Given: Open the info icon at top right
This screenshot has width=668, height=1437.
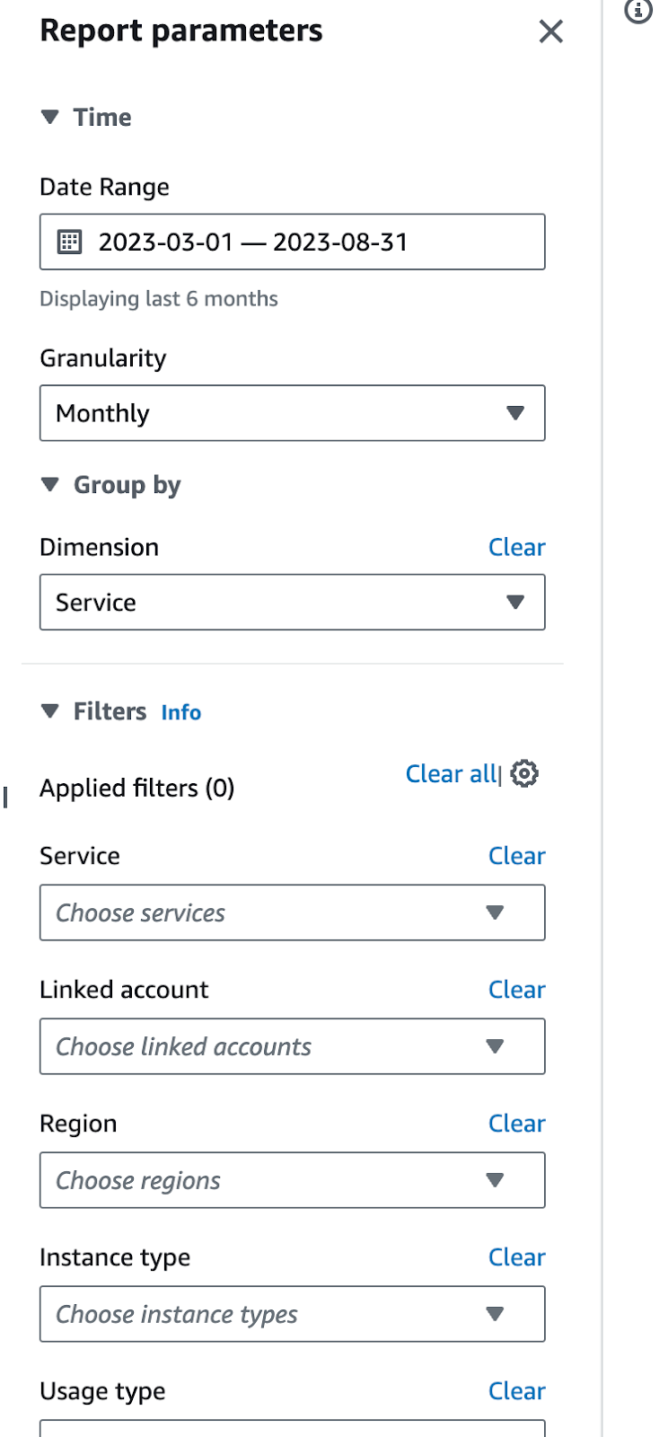Looking at the screenshot, I should (637, 13).
